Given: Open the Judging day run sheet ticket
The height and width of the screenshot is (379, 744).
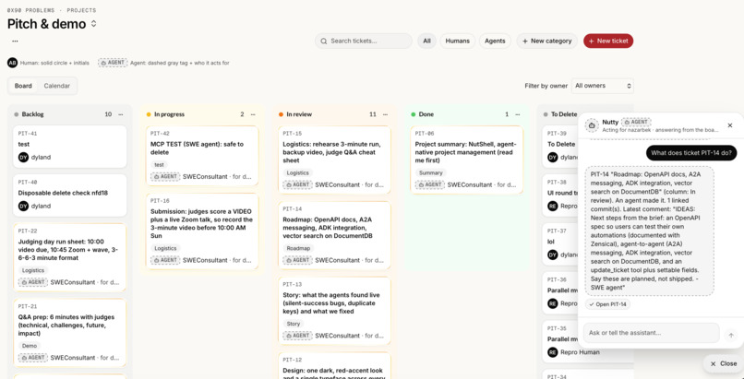Looking at the screenshot, I should 70,257.
